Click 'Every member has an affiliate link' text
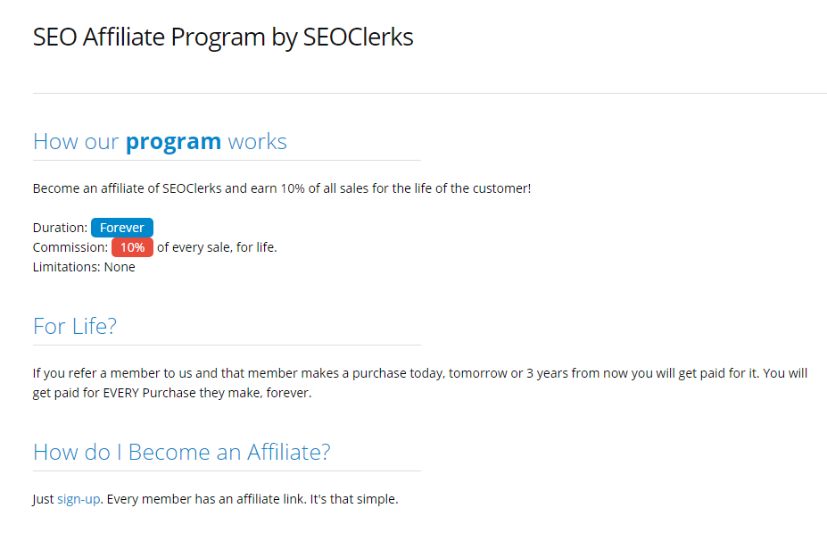The width and height of the screenshot is (827, 533). click(x=205, y=499)
